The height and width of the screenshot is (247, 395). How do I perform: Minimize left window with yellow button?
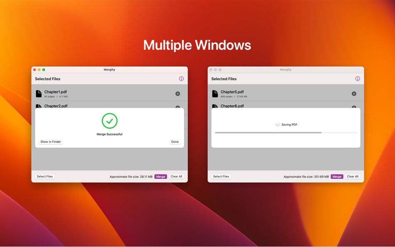39,70
